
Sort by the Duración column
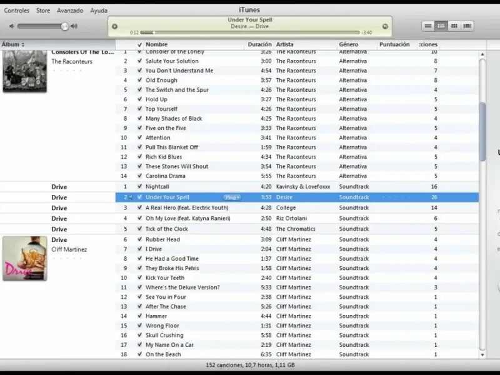(x=259, y=44)
